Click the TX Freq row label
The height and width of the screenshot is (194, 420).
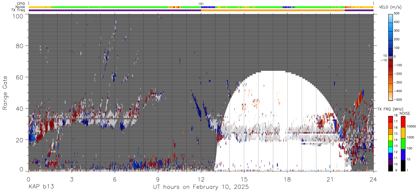18,10
